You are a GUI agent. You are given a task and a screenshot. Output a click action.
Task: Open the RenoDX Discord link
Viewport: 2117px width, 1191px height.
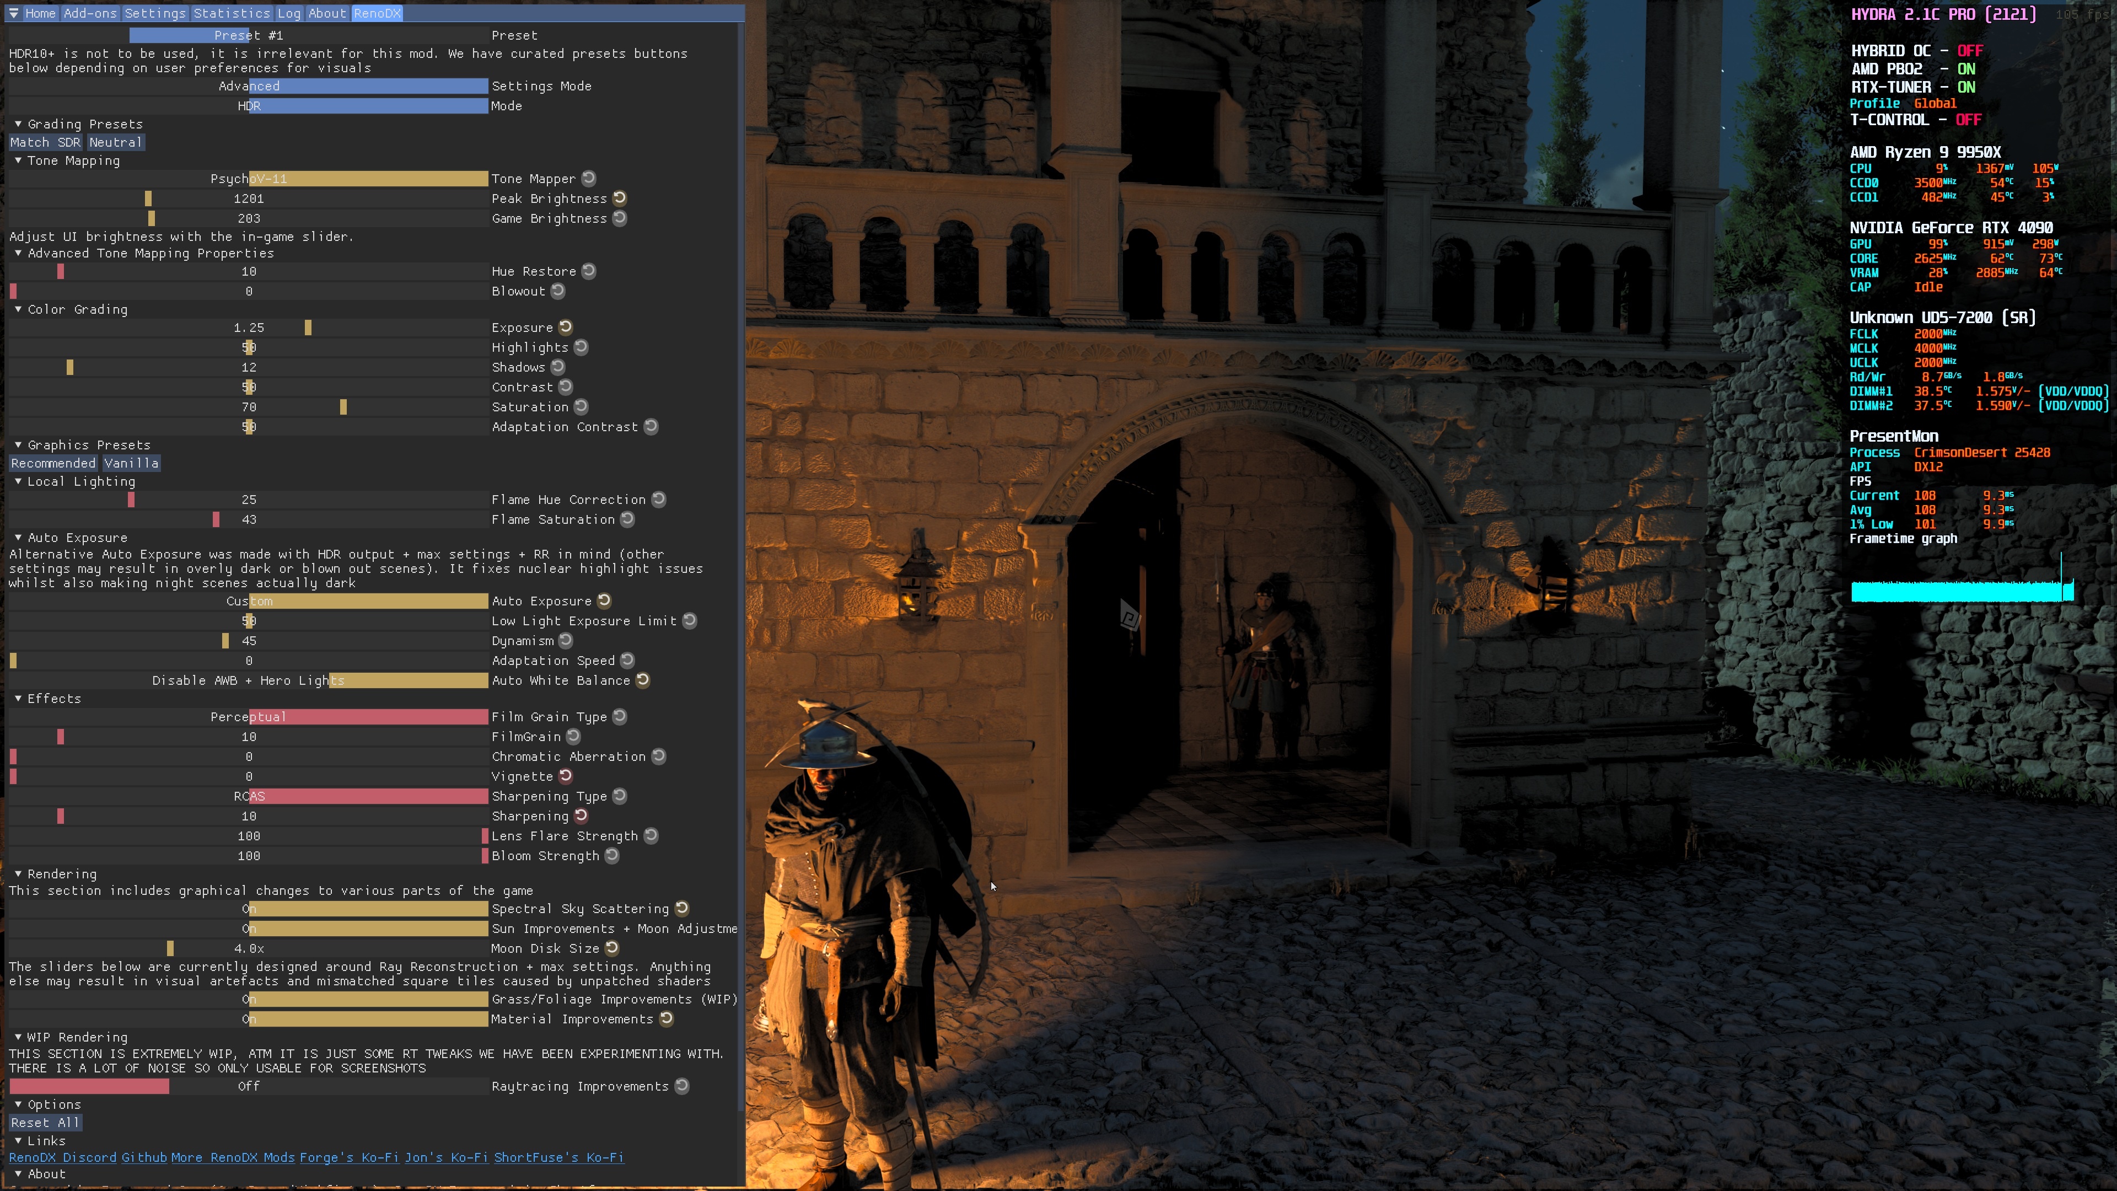62,1157
